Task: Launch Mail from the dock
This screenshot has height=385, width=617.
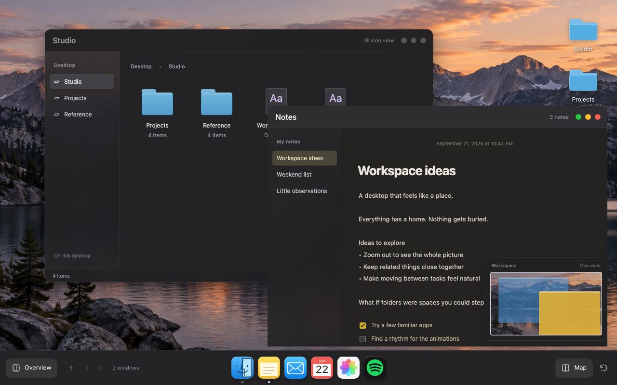Action: click(295, 368)
